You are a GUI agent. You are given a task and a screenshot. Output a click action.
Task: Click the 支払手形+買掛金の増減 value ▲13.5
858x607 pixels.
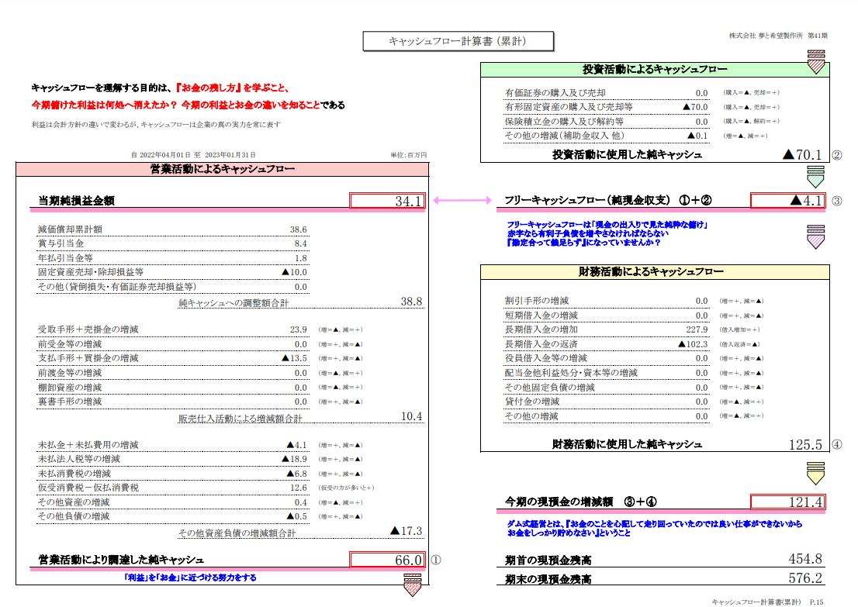[294, 358]
